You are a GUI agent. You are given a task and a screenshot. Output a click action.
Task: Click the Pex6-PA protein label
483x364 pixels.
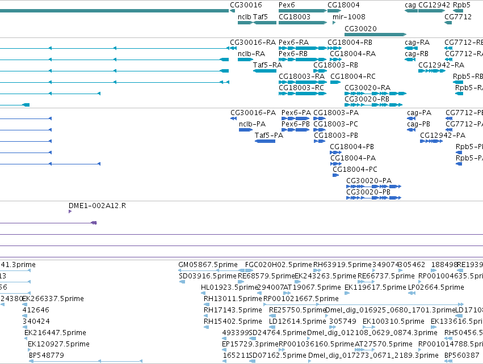point(296,113)
